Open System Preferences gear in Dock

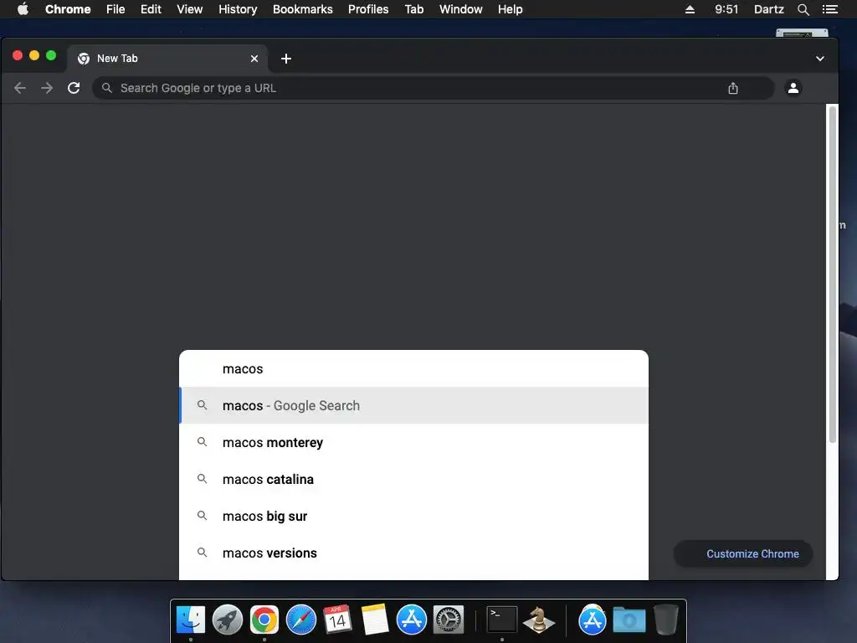(x=449, y=620)
